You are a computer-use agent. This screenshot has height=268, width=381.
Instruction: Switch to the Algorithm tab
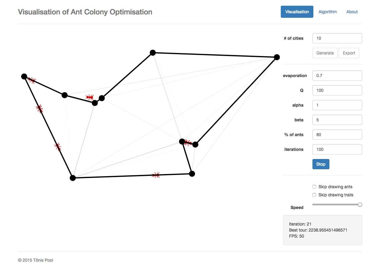pos(328,11)
